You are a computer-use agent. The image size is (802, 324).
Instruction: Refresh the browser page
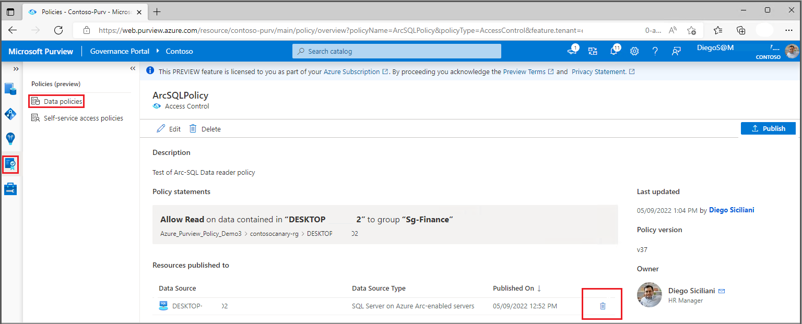coord(58,30)
